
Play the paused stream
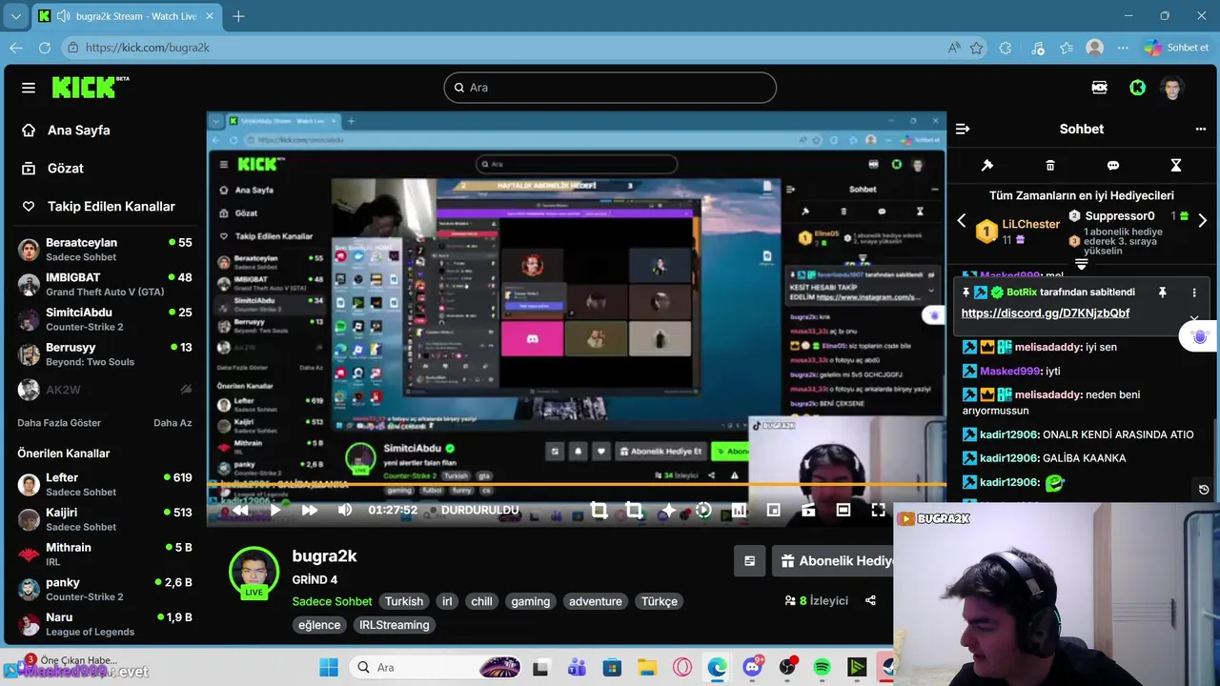(x=275, y=510)
